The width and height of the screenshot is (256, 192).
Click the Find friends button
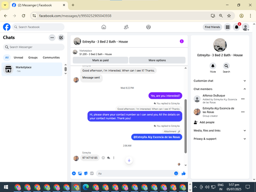pyautogui.click(x=212, y=27)
